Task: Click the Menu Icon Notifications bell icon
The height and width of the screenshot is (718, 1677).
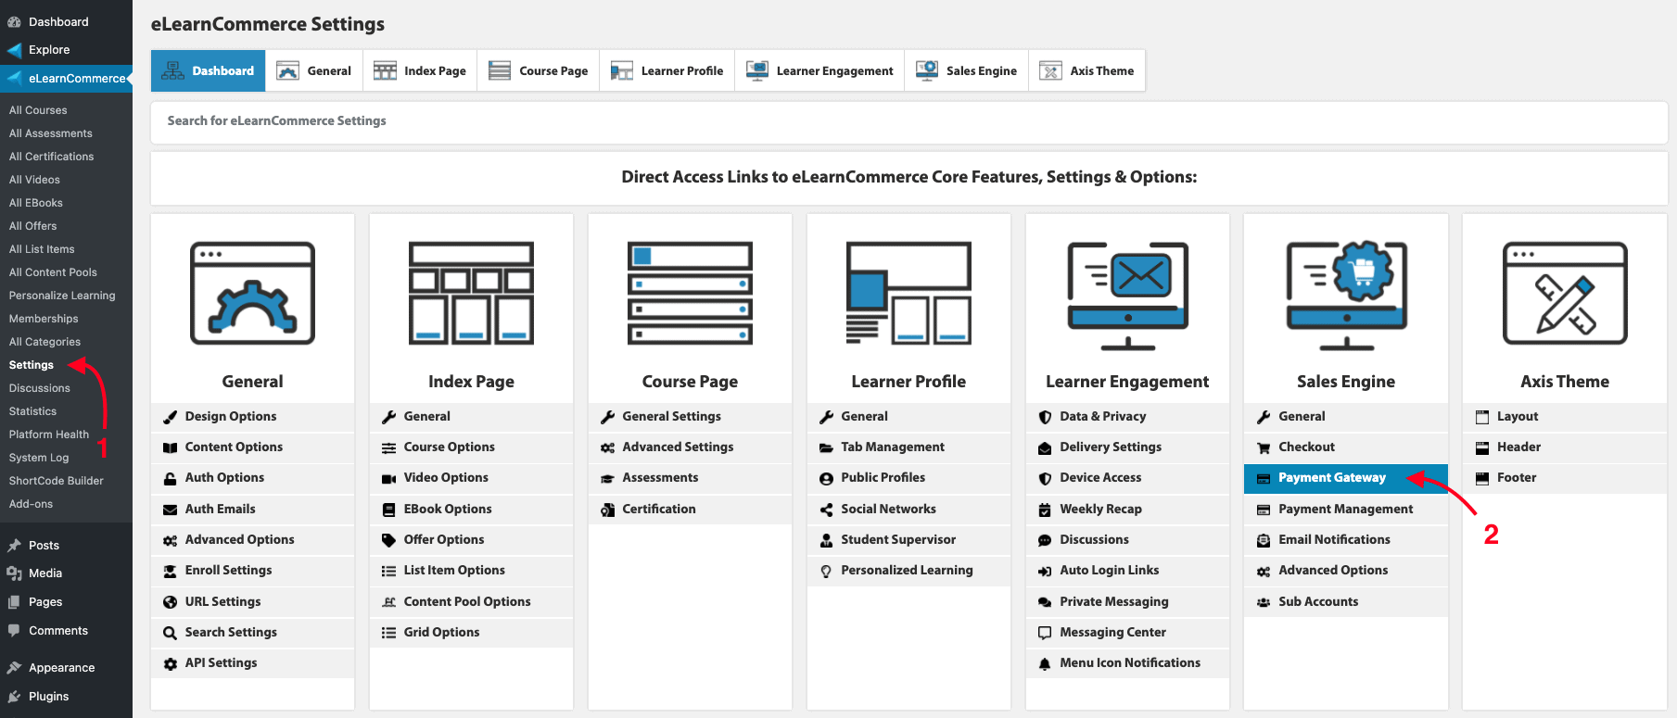Action: pyautogui.click(x=1045, y=663)
